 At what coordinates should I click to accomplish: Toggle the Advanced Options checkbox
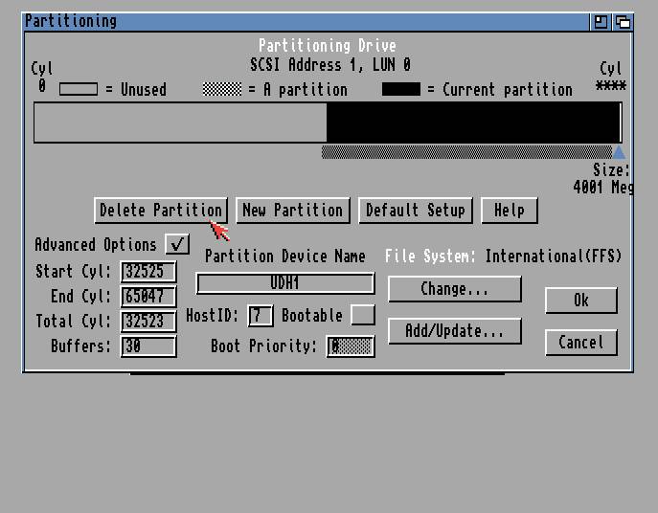[x=177, y=244]
